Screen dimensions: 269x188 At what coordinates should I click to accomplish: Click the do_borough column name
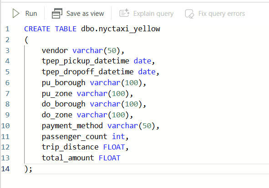click(x=63, y=104)
